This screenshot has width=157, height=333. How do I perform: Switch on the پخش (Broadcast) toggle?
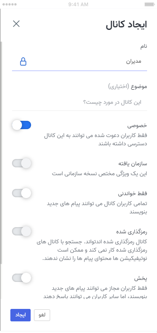coord(22,278)
